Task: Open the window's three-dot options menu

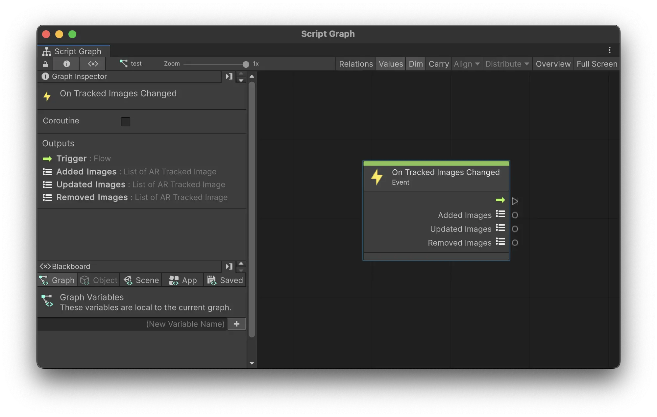Action: coord(609,50)
